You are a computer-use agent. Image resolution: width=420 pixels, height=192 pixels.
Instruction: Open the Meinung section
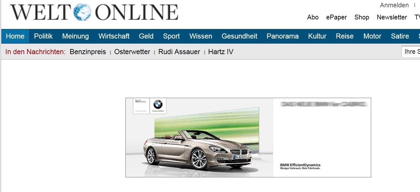[76, 36]
